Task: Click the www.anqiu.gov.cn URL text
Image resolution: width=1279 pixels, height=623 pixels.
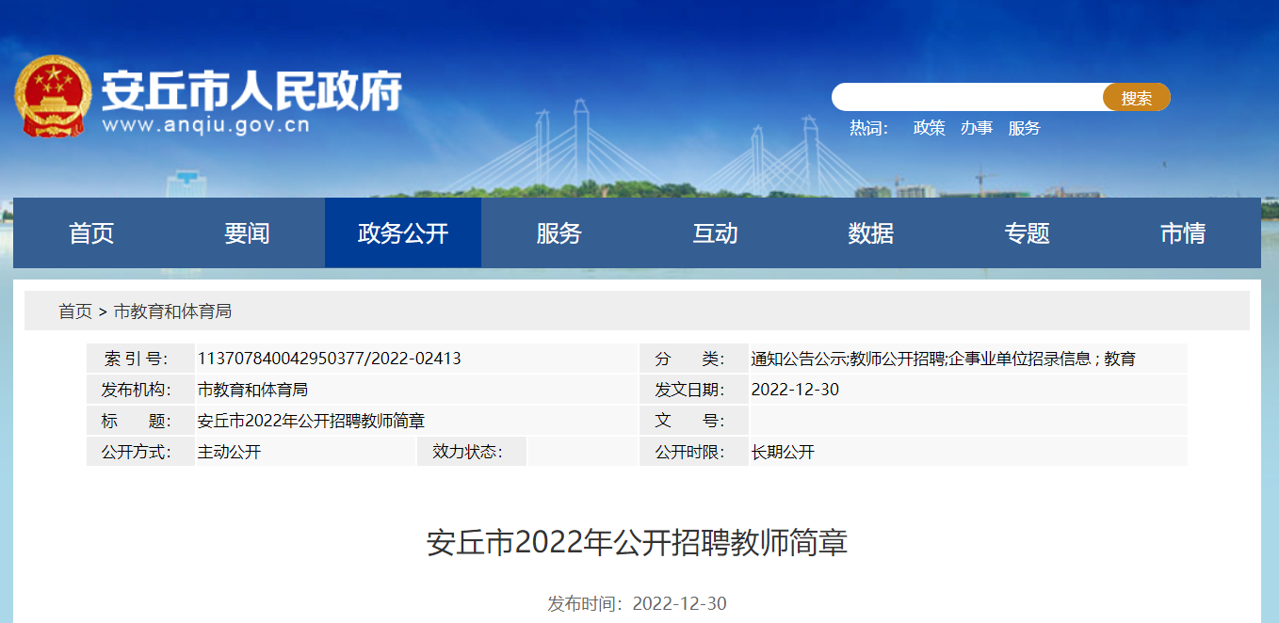Action: [205, 124]
